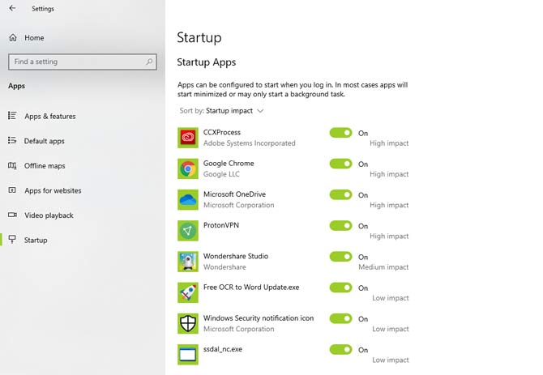Go to Settings Home
Viewport: 543px width, 375px height.
coord(34,38)
